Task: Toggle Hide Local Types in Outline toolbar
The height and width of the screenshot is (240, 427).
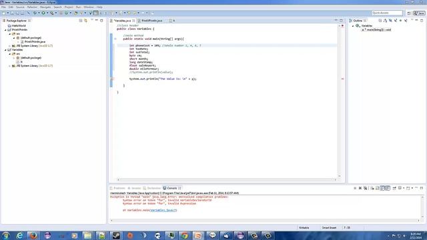Action: (406, 21)
